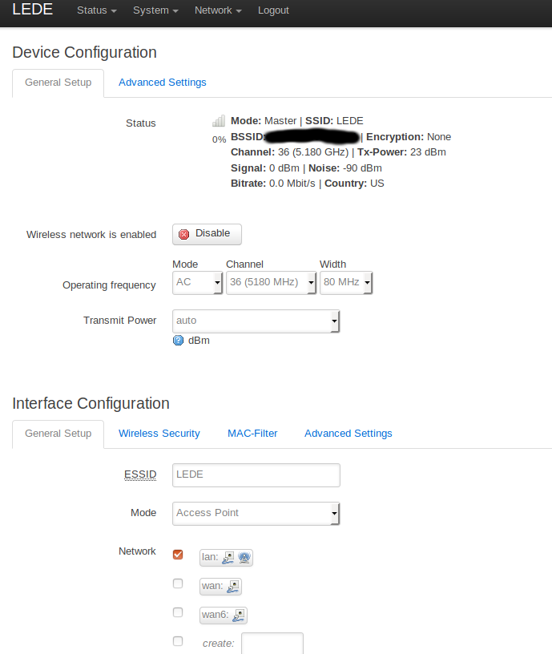Click the lan wireless network icon
Image resolution: width=552 pixels, height=654 pixels.
pos(244,558)
